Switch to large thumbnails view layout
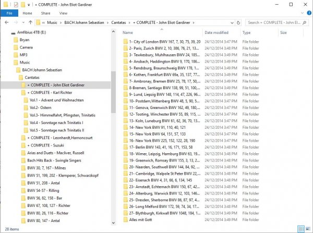Screen dimensions: 313x233 [307, 229]
